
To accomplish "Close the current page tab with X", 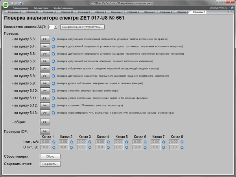I will point(232,12).
